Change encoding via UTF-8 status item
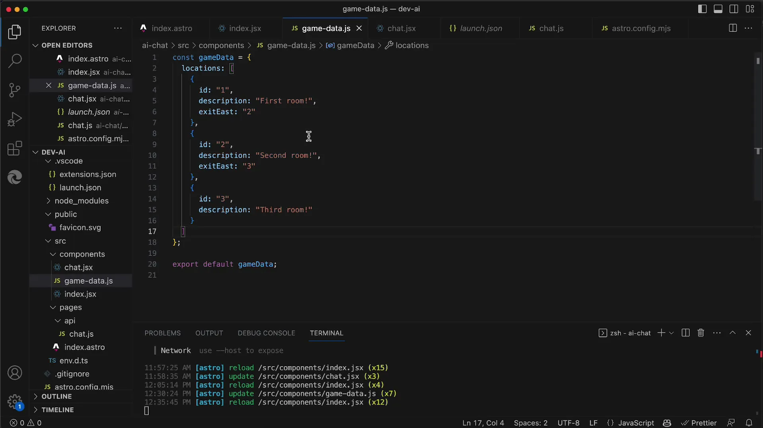Viewport: 763px width, 428px height. click(568, 423)
